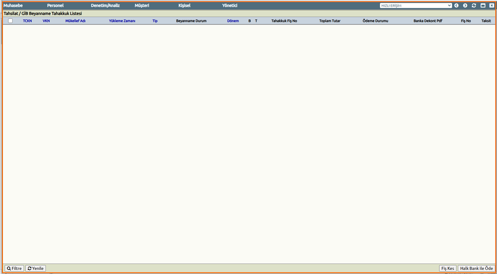Click the Ödeme Durumu column header
This screenshot has height=274, width=497.
376,21
